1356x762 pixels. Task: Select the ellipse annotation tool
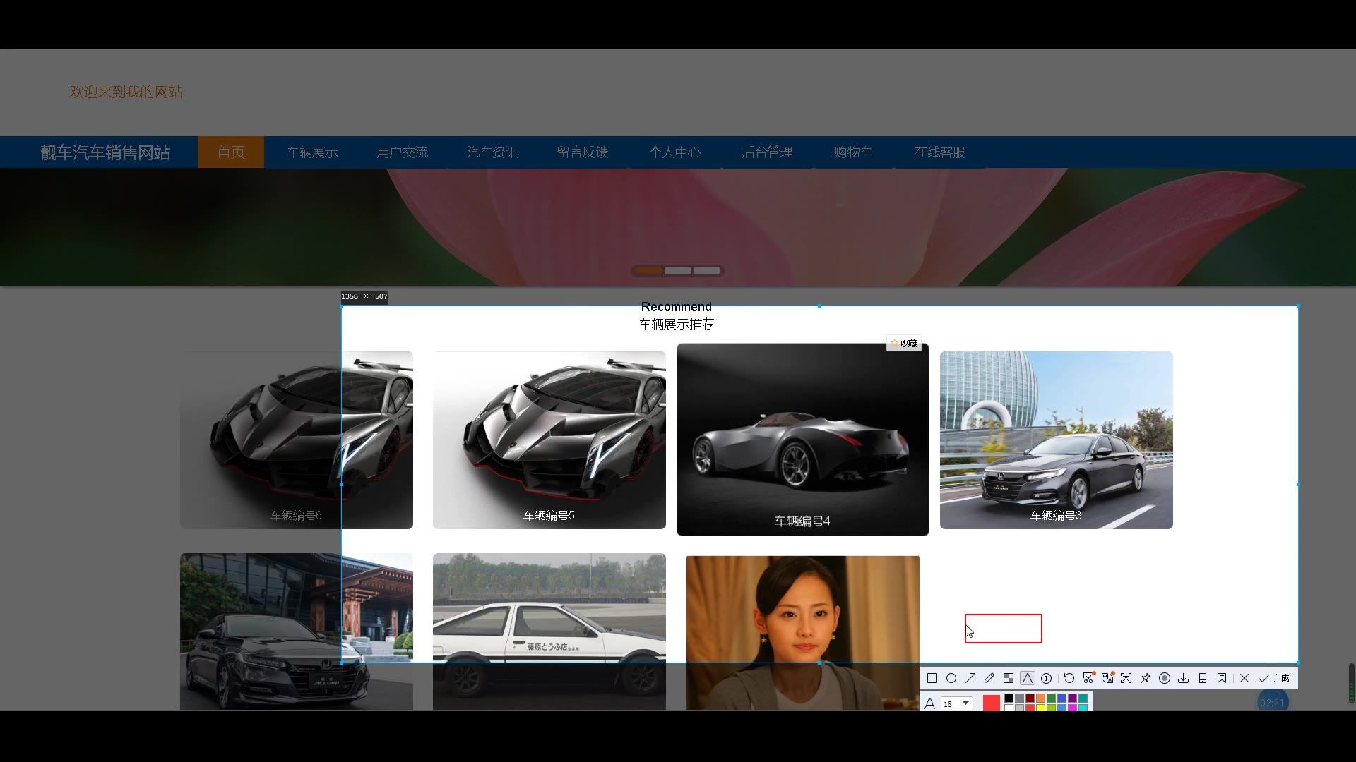pos(951,678)
